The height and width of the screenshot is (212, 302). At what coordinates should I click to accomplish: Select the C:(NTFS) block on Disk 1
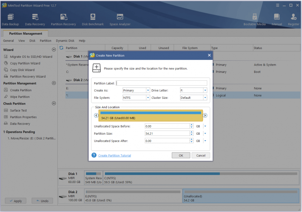click(201, 178)
